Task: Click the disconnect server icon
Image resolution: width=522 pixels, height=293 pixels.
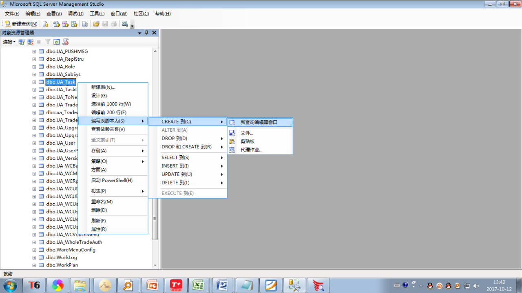Action: coord(31,42)
